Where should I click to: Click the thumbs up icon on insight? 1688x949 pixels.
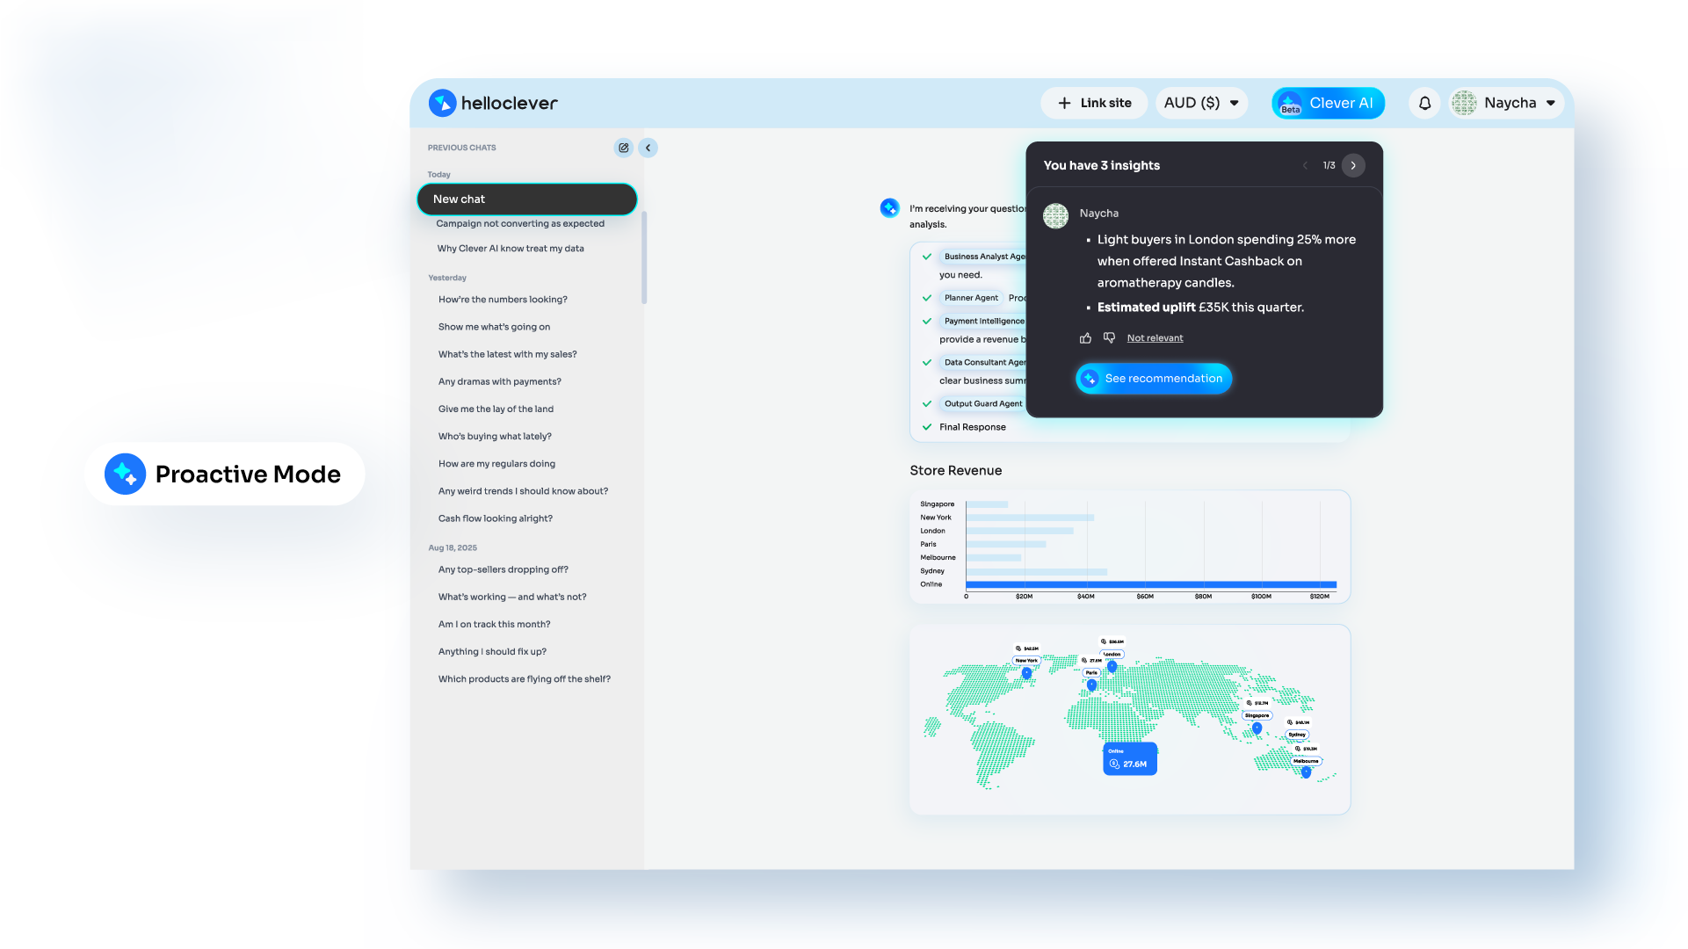pyautogui.click(x=1085, y=338)
